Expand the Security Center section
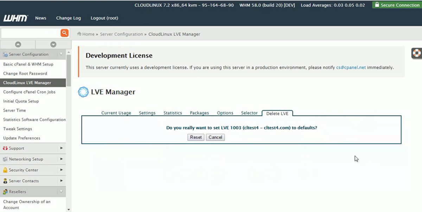This screenshot has width=422, height=212. coord(61,170)
